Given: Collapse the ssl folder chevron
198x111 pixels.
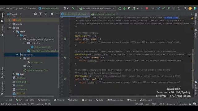Looking at the screenshot, I should 21,59.
